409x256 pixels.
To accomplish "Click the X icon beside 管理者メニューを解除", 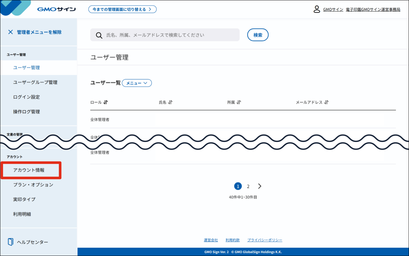I will 11,32.
